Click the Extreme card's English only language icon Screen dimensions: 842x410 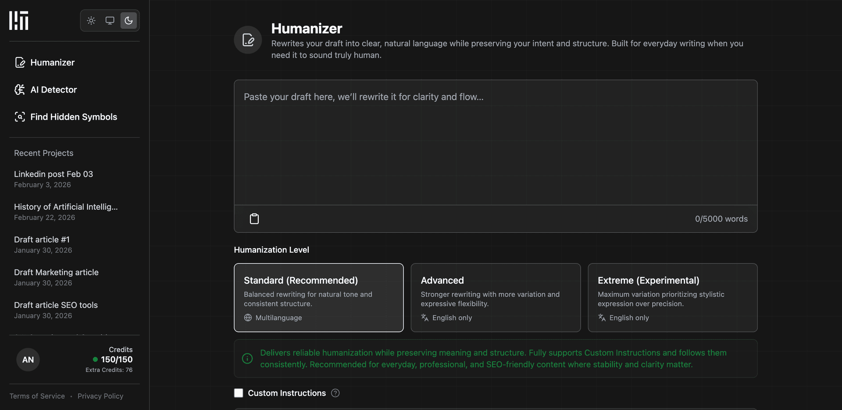602,318
